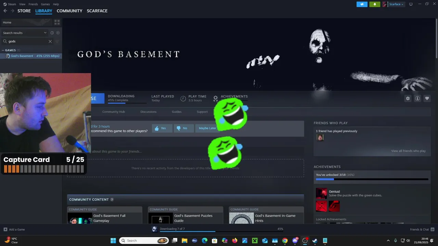
Task: Open advanced library filter options icon
Action: (x=57, y=41)
